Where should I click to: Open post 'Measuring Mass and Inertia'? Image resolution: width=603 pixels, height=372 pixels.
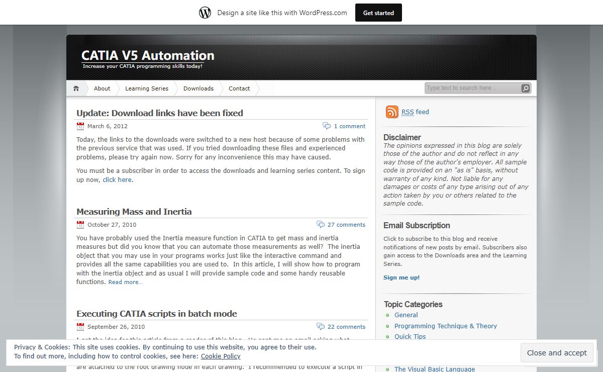point(134,212)
